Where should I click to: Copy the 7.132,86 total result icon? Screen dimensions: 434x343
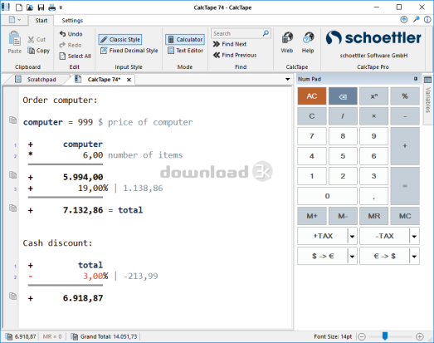(12, 208)
